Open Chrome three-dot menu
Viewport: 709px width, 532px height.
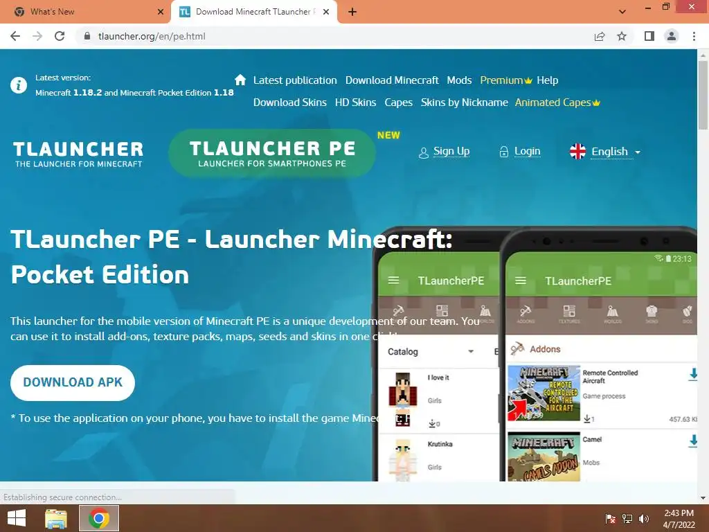click(694, 36)
